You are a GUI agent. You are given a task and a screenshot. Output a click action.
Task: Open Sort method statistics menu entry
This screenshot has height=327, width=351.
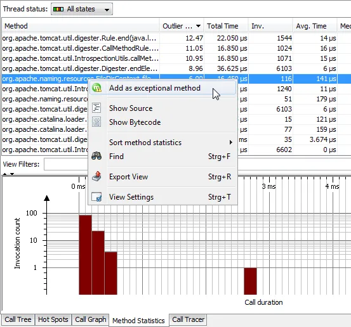pos(163,143)
